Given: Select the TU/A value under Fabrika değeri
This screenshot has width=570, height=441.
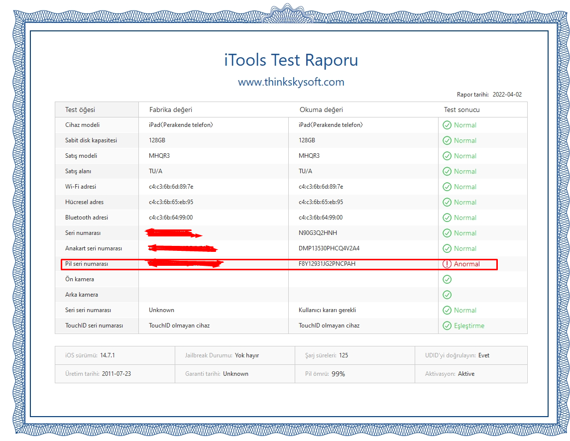Looking at the screenshot, I should coord(155,171).
